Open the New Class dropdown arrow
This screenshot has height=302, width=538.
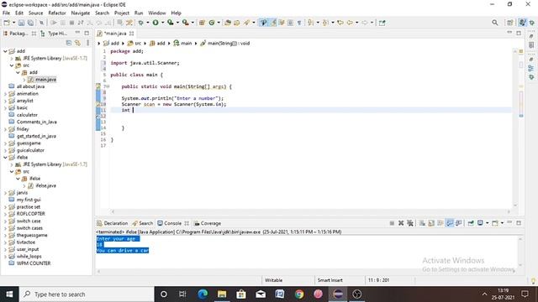pyautogui.click(x=219, y=23)
